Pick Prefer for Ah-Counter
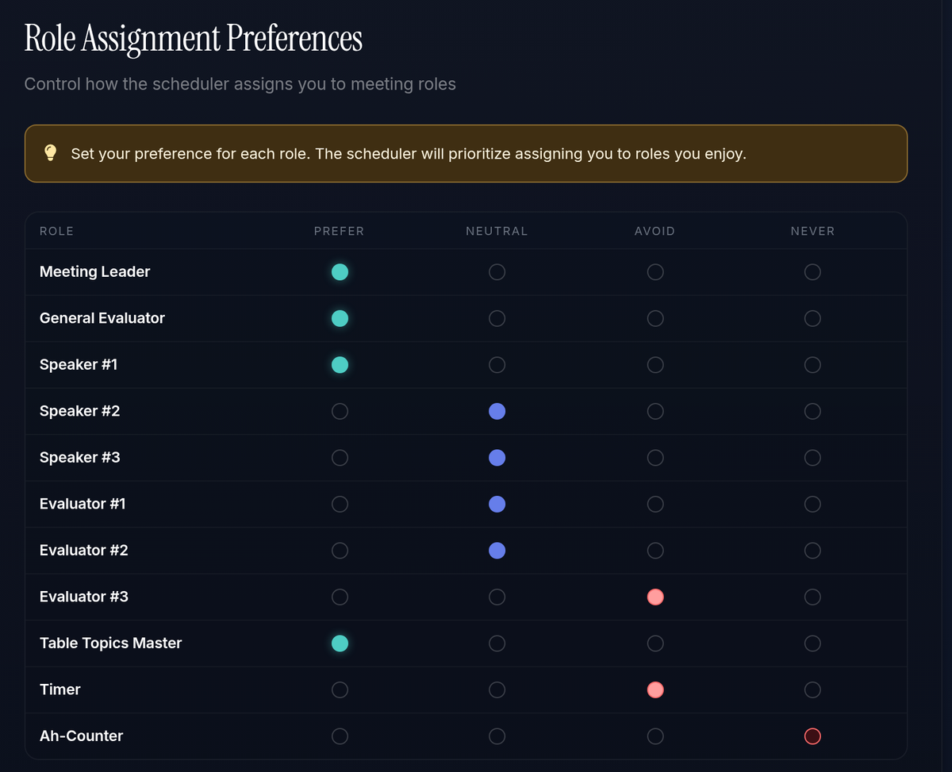The image size is (952, 772). [x=340, y=736]
